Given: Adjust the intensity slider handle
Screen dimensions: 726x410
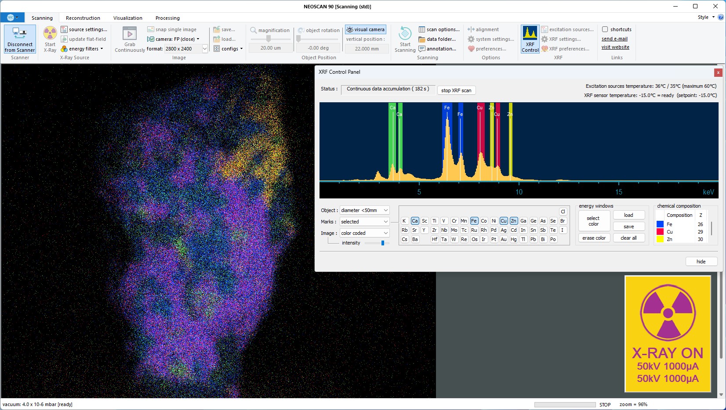Looking at the screenshot, I should tap(383, 243).
